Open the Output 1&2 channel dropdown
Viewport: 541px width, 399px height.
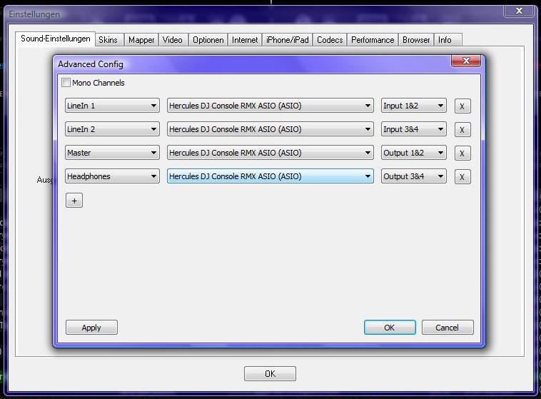click(414, 153)
